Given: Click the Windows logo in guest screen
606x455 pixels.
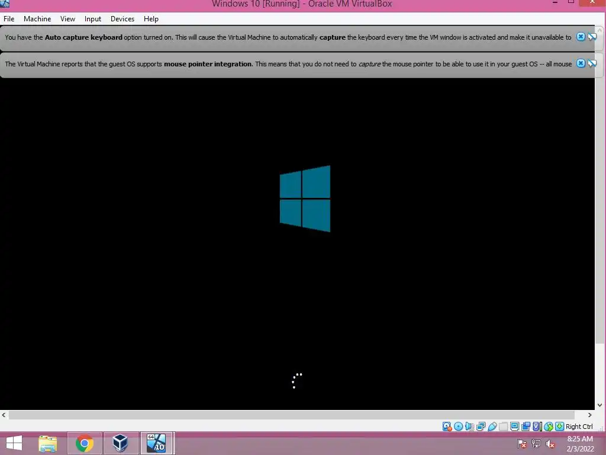Looking at the screenshot, I should coord(305,199).
